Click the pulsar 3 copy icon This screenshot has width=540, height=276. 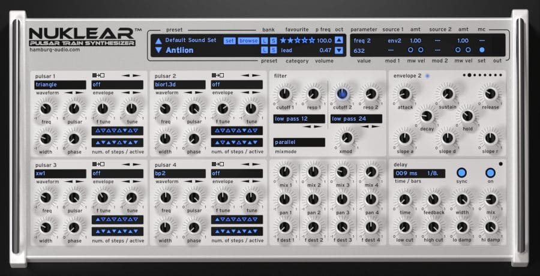[x=98, y=164]
